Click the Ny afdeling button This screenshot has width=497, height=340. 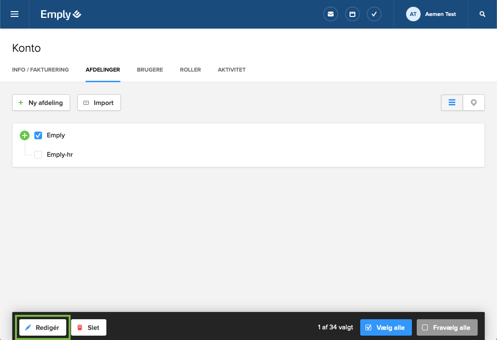coord(41,103)
